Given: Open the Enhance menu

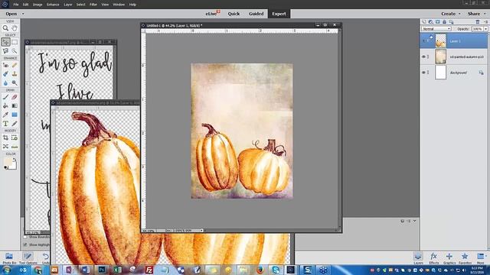Looking at the screenshot, I should pos(53,5).
